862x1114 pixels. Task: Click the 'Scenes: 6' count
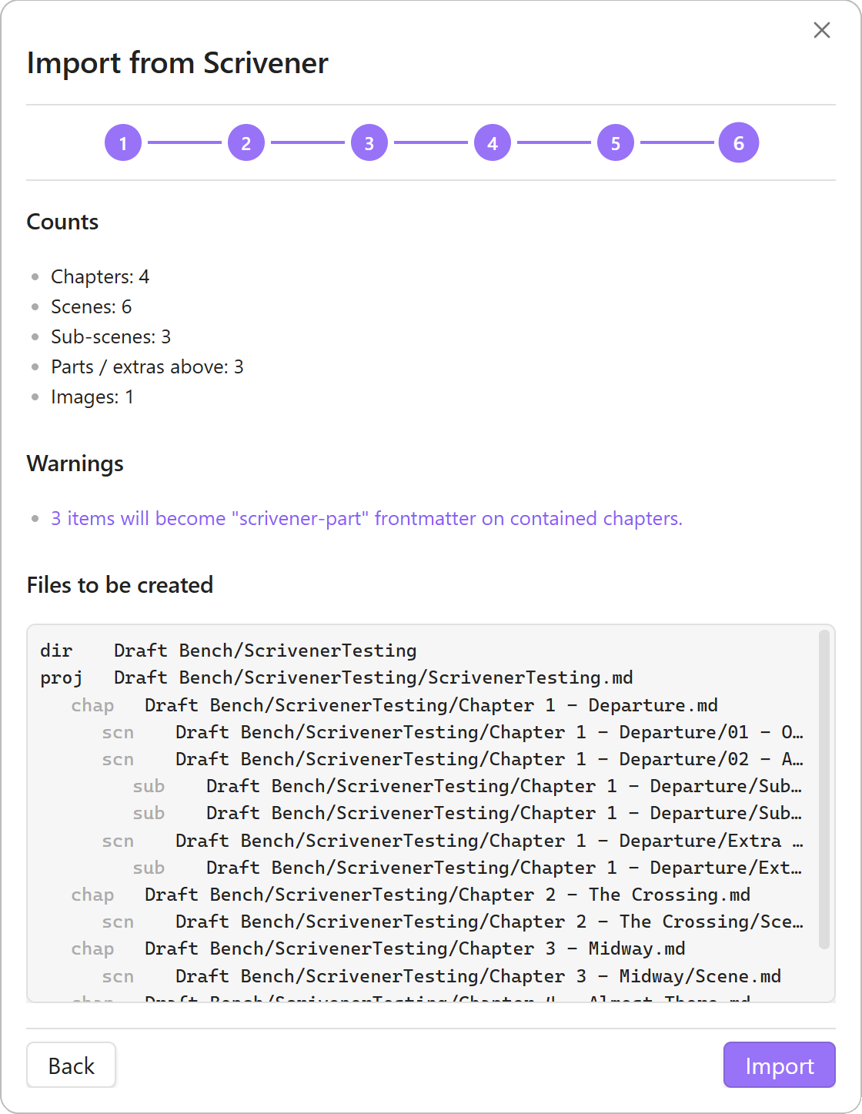(91, 307)
